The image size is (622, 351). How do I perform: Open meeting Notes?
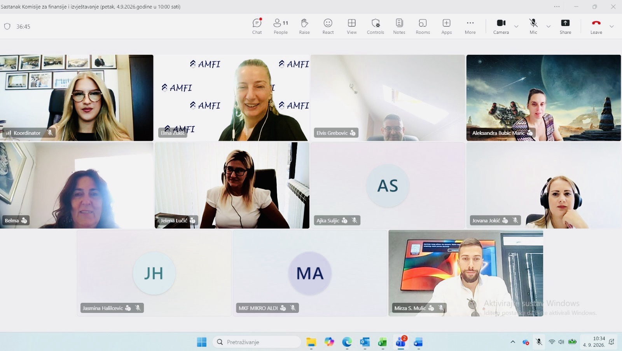(399, 26)
